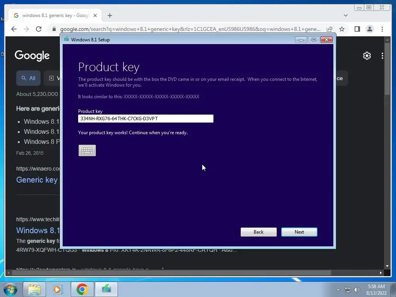Click the Chrome horizontal scrollbar thumb
The height and width of the screenshot is (297, 396).
click(x=172, y=273)
